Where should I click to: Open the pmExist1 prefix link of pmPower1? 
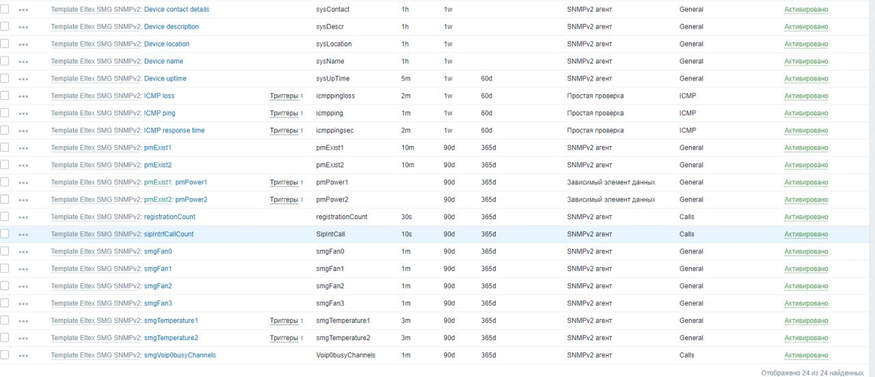pos(159,182)
